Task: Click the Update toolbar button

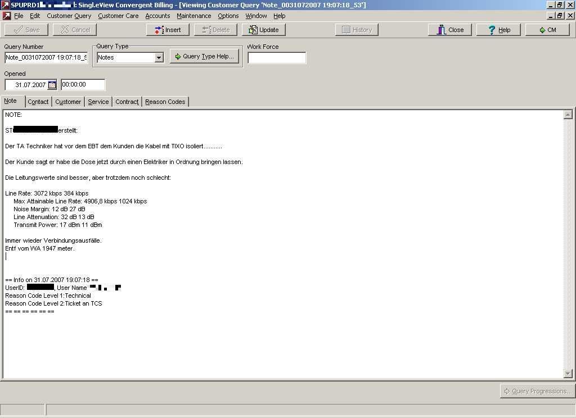Action: pyautogui.click(x=264, y=30)
